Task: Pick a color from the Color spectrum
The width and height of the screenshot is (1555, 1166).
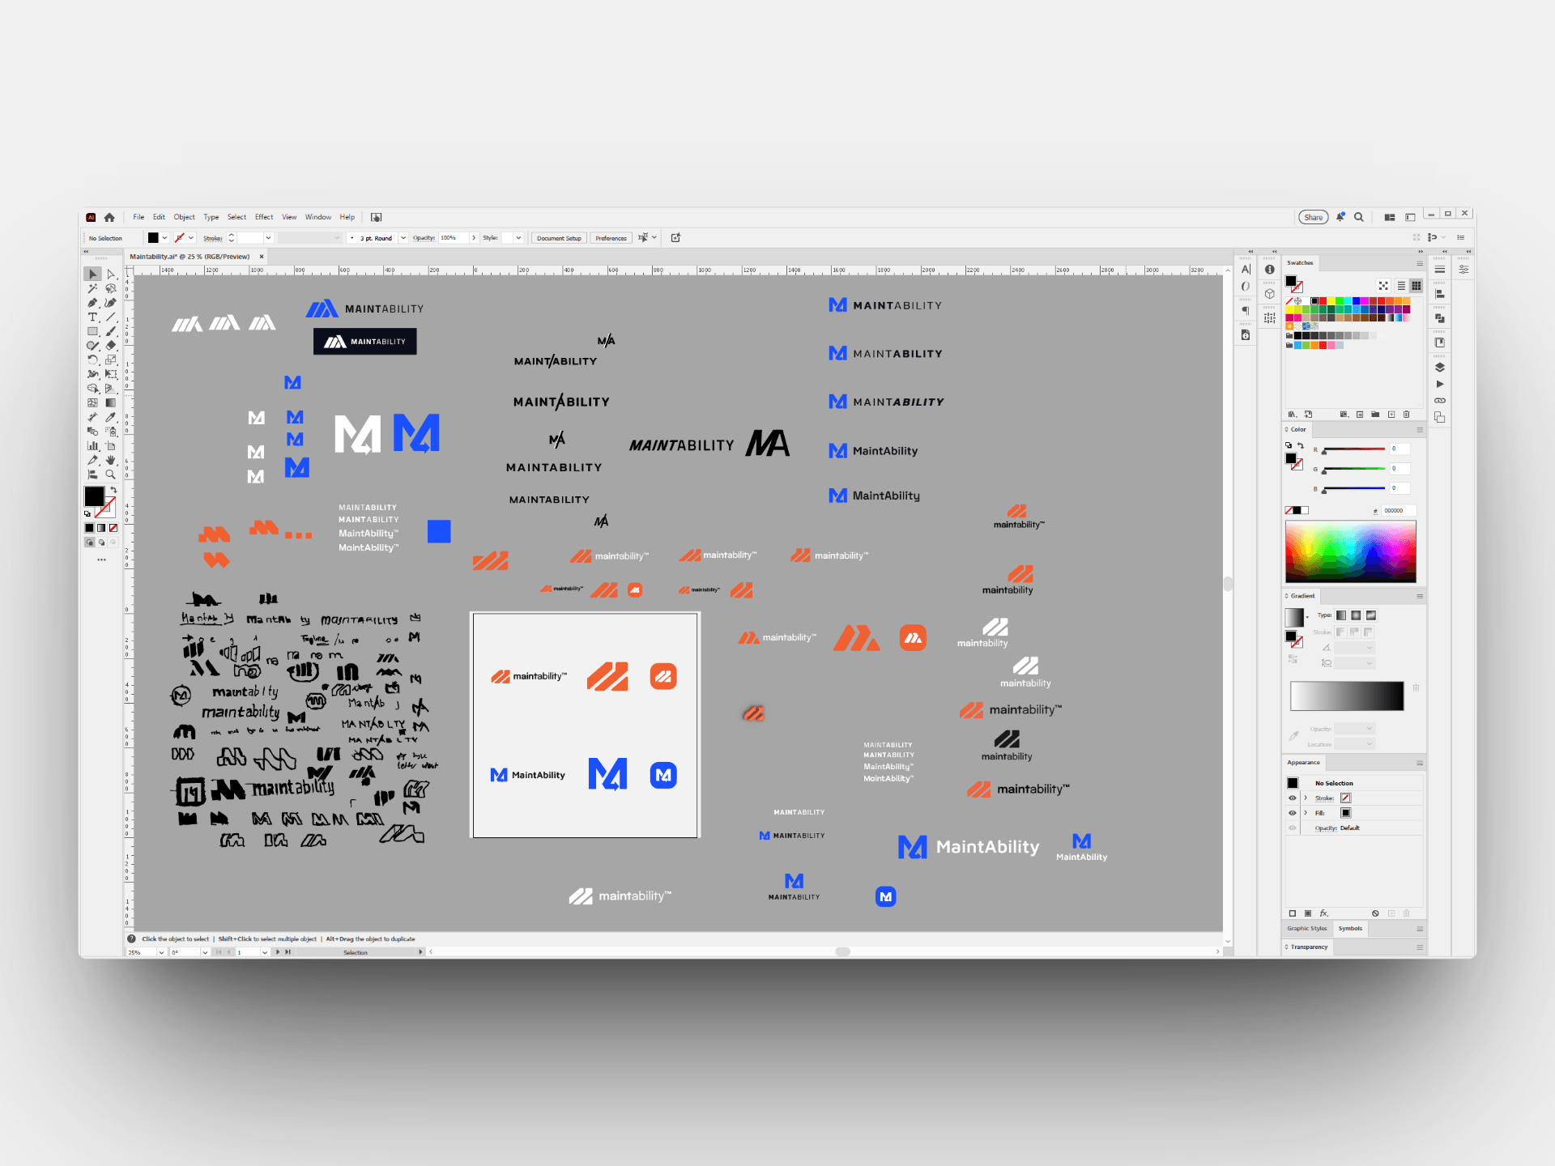Action: point(1350,551)
